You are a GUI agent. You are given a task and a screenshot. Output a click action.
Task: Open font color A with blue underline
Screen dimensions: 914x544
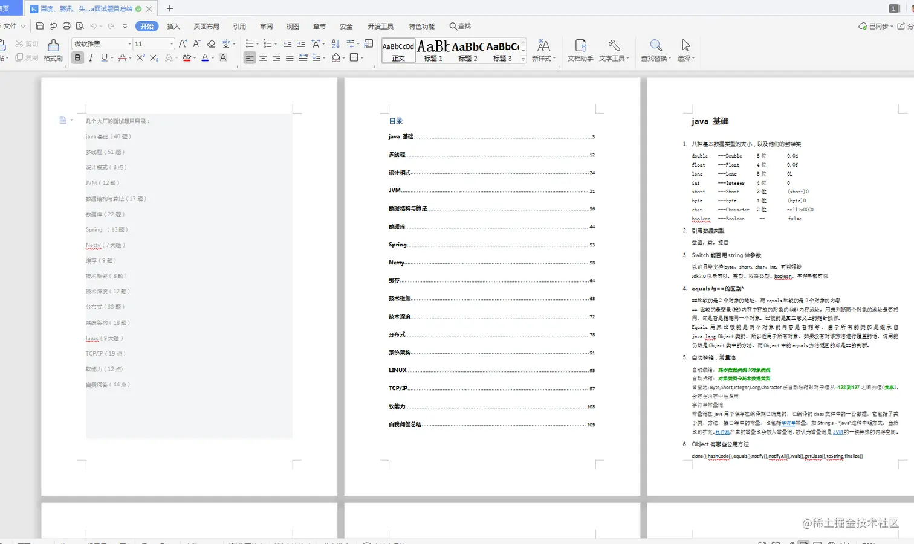(205, 57)
